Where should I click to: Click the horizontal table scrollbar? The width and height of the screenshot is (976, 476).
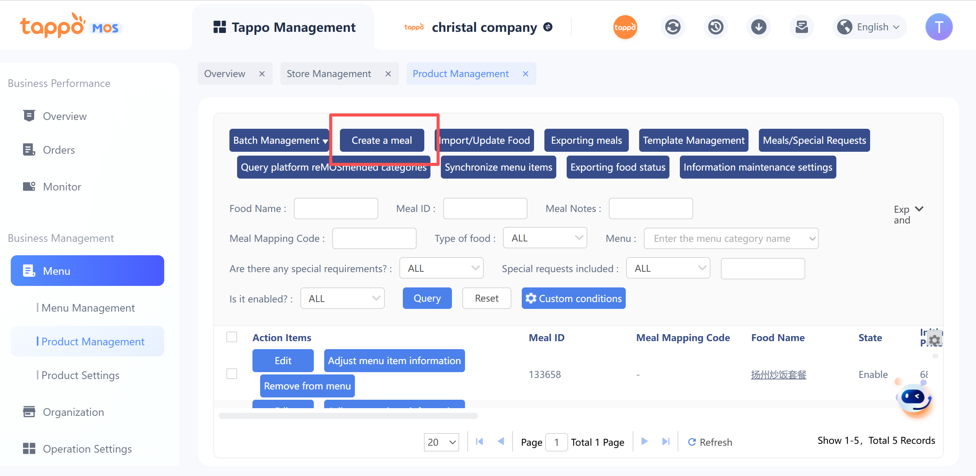click(x=348, y=416)
